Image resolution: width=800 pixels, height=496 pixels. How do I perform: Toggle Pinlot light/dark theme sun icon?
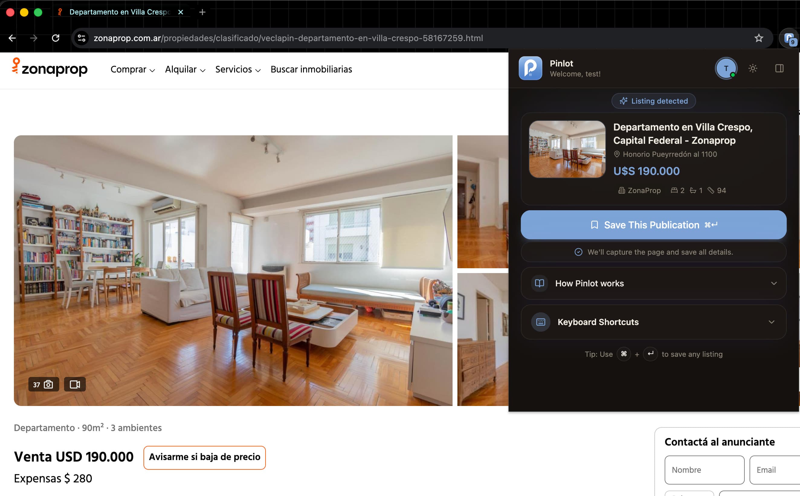pos(753,68)
